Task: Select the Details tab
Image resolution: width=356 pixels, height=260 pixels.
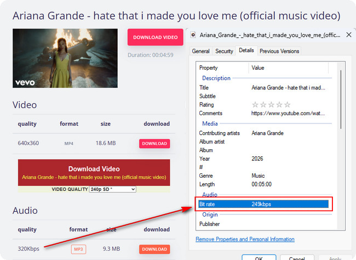Action: [246, 50]
